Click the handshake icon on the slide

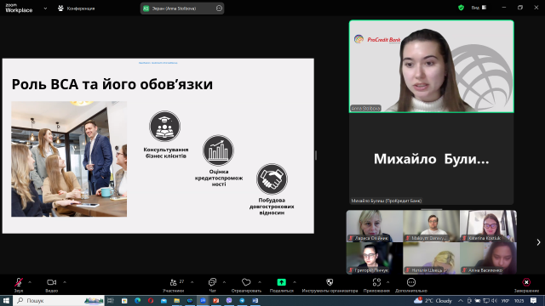pyautogui.click(x=272, y=179)
